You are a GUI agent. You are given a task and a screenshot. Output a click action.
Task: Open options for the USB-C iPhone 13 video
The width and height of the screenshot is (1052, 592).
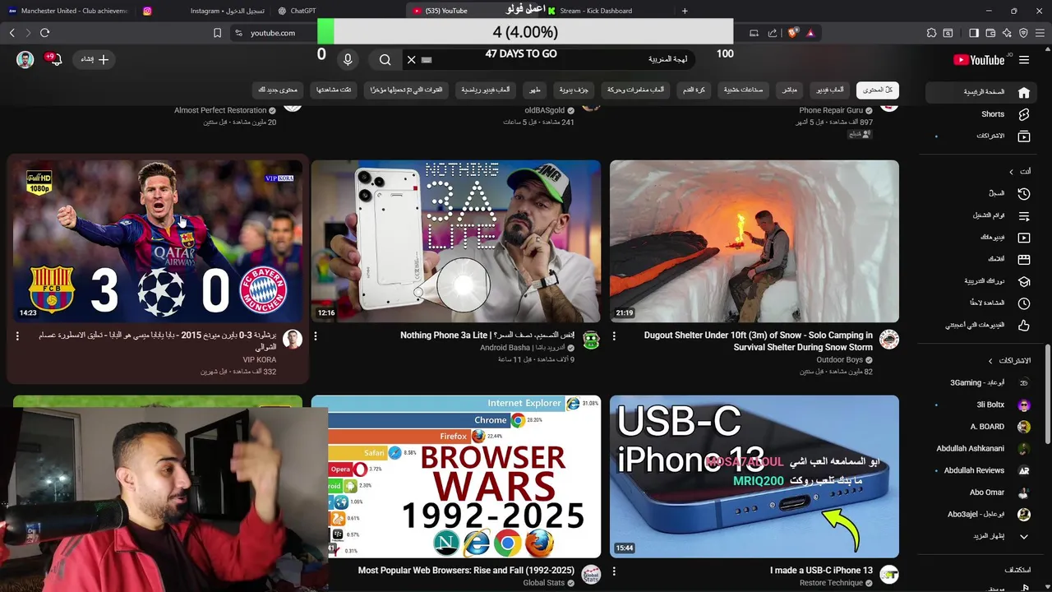click(614, 571)
